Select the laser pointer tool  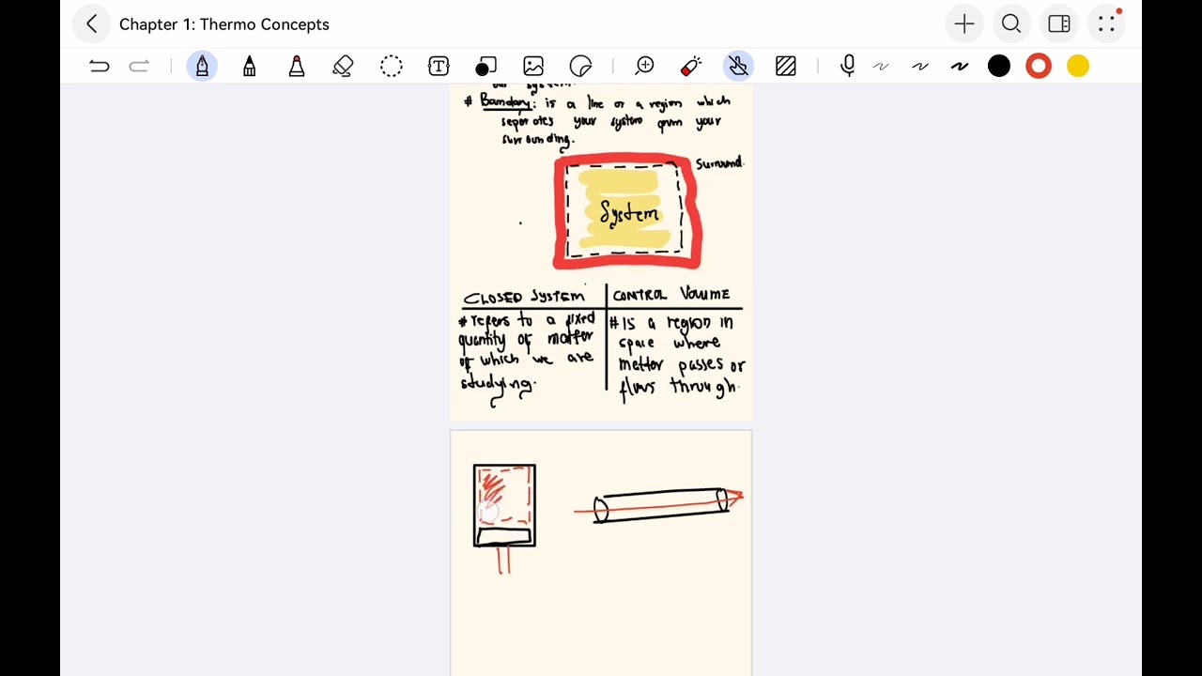coord(690,66)
